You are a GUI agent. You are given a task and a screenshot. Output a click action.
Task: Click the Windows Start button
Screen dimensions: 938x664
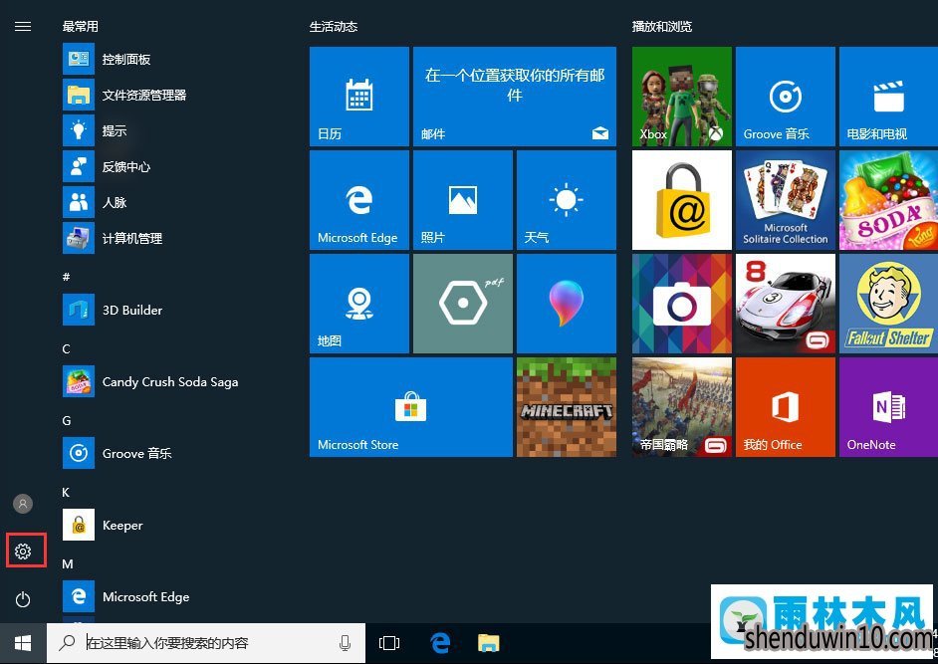[x=23, y=643]
